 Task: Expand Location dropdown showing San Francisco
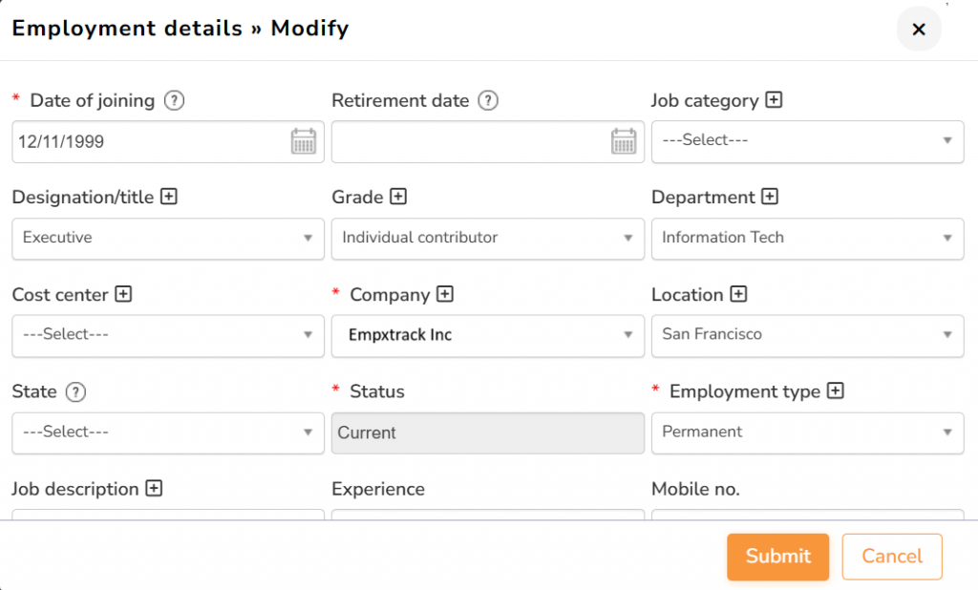click(807, 334)
